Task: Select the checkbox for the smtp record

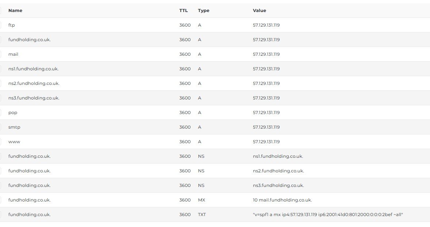Action: tap(0, 127)
